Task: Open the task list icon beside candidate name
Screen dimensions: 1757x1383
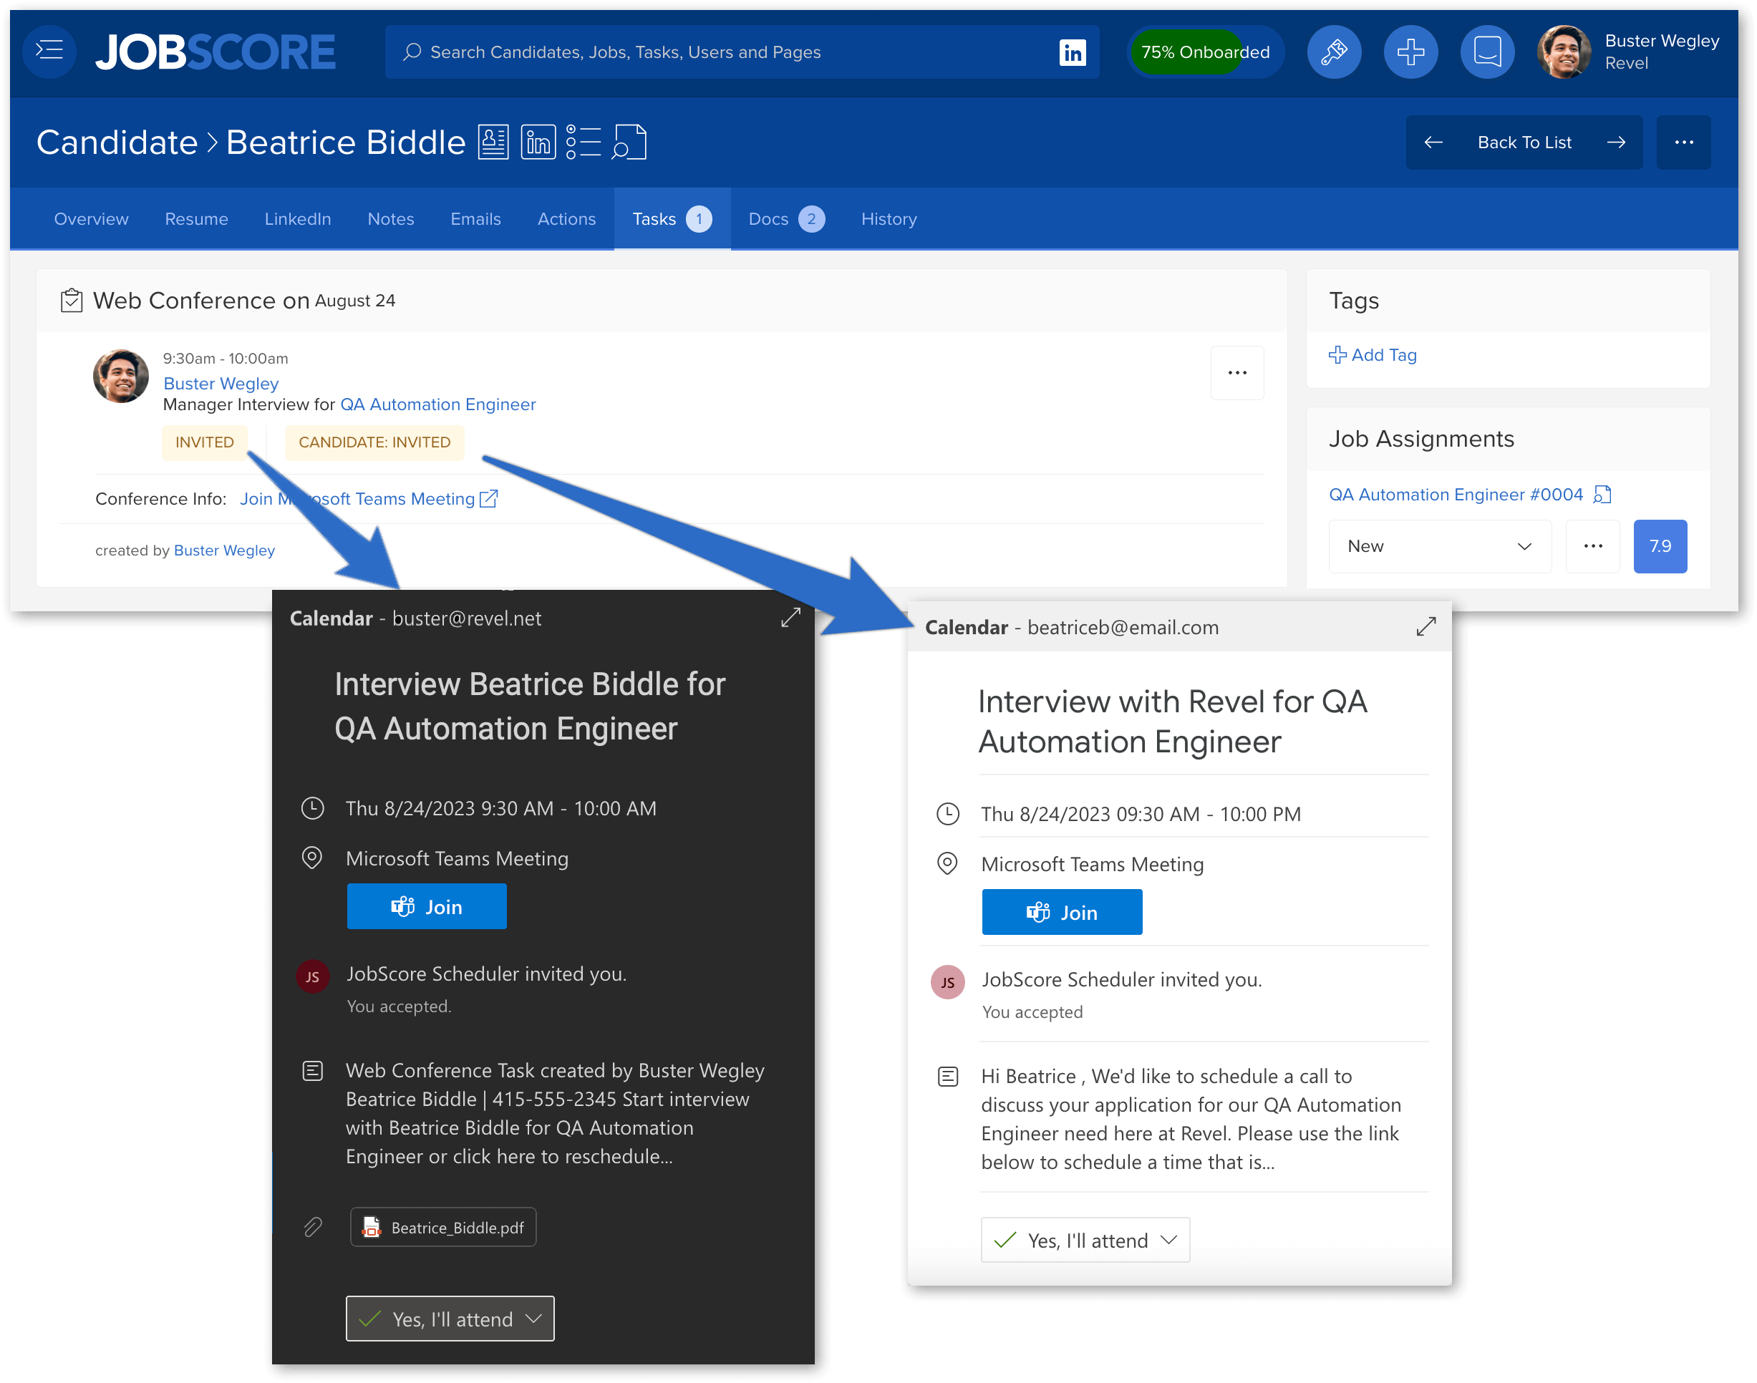Action: pyautogui.click(x=583, y=142)
